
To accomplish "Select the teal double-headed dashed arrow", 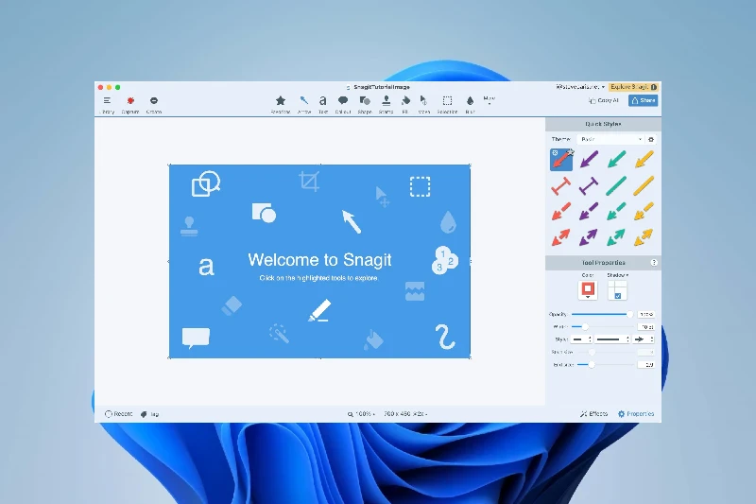I will (x=616, y=237).
